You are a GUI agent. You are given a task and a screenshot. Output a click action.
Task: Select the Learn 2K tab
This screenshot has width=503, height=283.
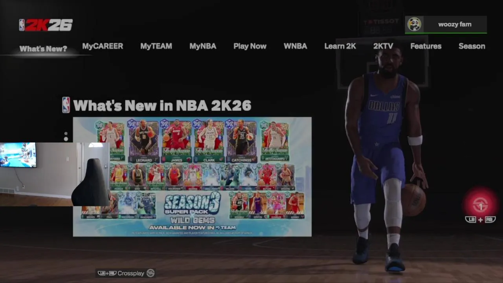click(340, 46)
